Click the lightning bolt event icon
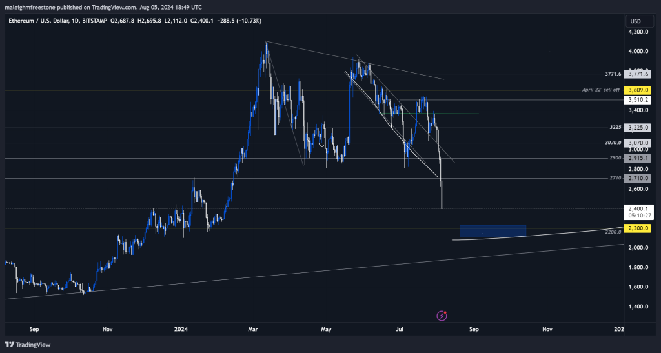This screenshot has width=661, height=353. [442, 316]
